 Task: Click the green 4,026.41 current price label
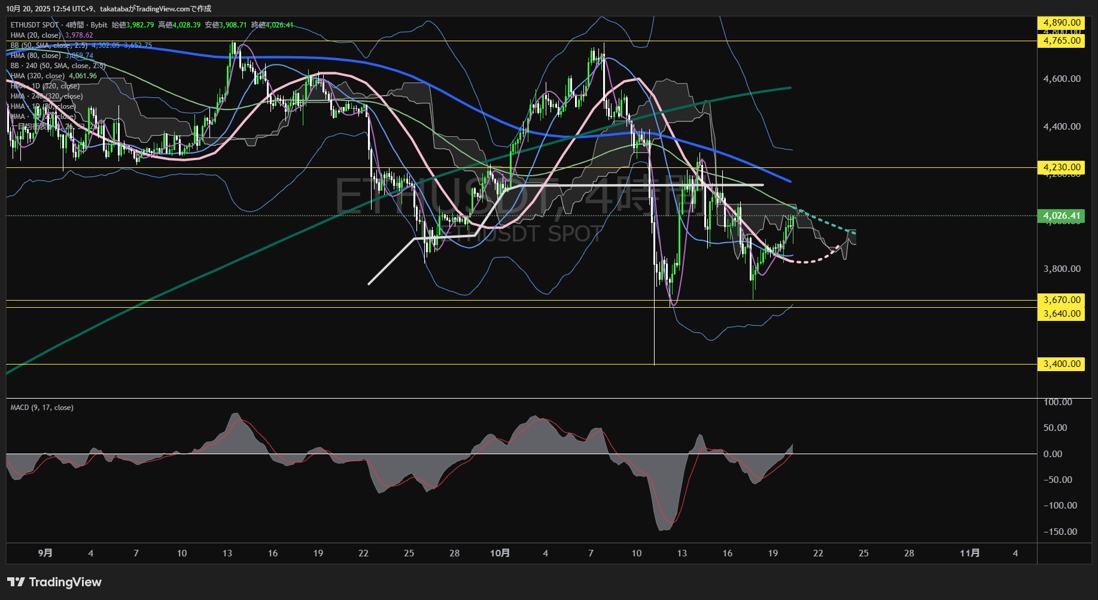tap(1061, 216)
